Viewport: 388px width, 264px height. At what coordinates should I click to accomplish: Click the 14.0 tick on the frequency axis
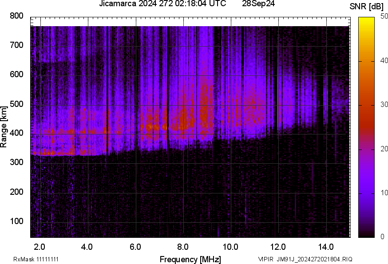pos(326,246)
